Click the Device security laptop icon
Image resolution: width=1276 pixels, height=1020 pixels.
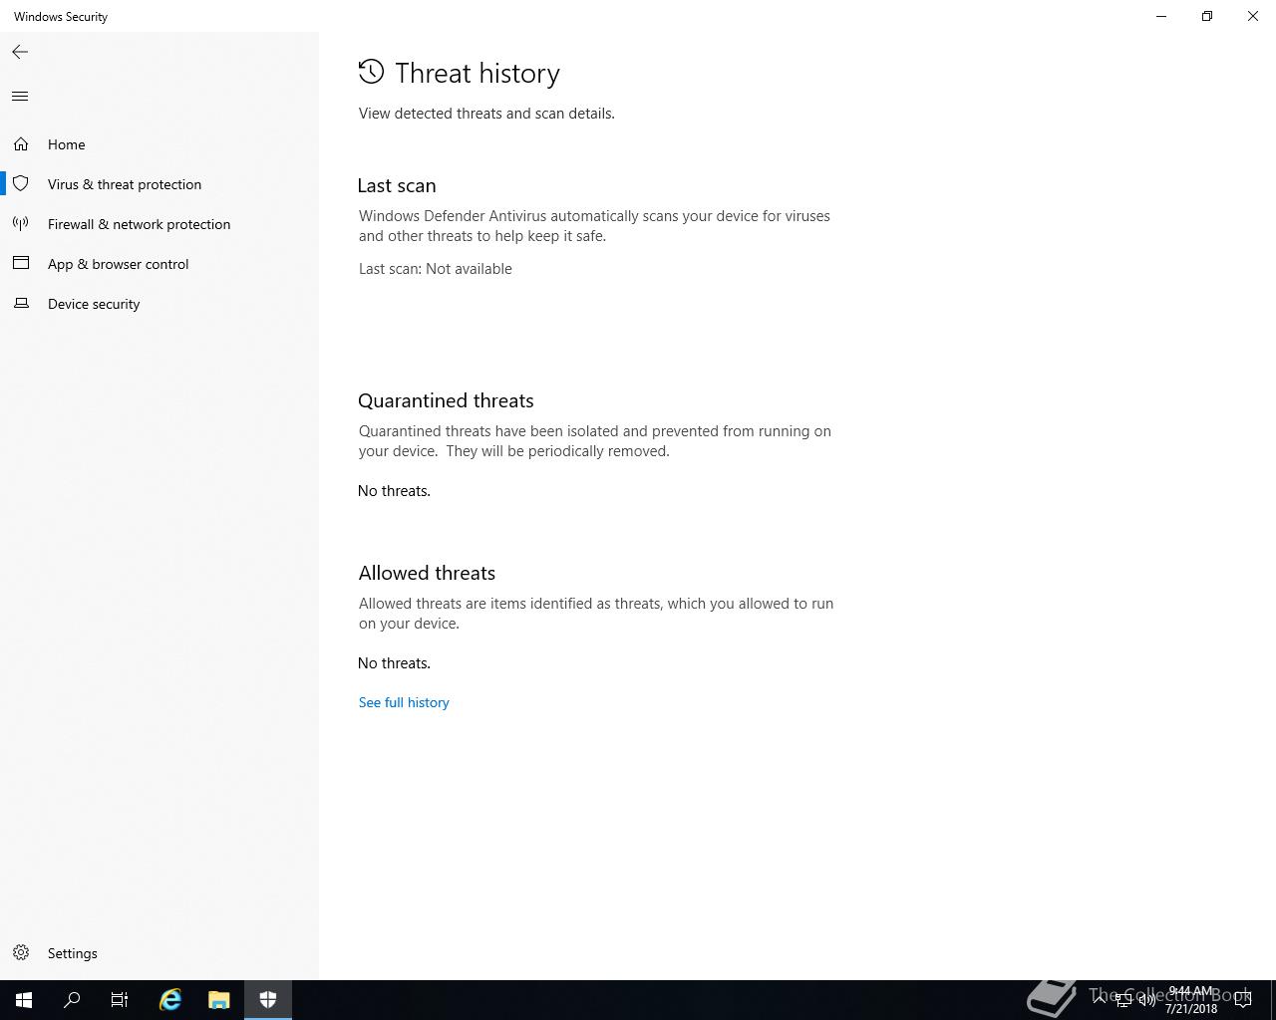[x=21, y=303]
